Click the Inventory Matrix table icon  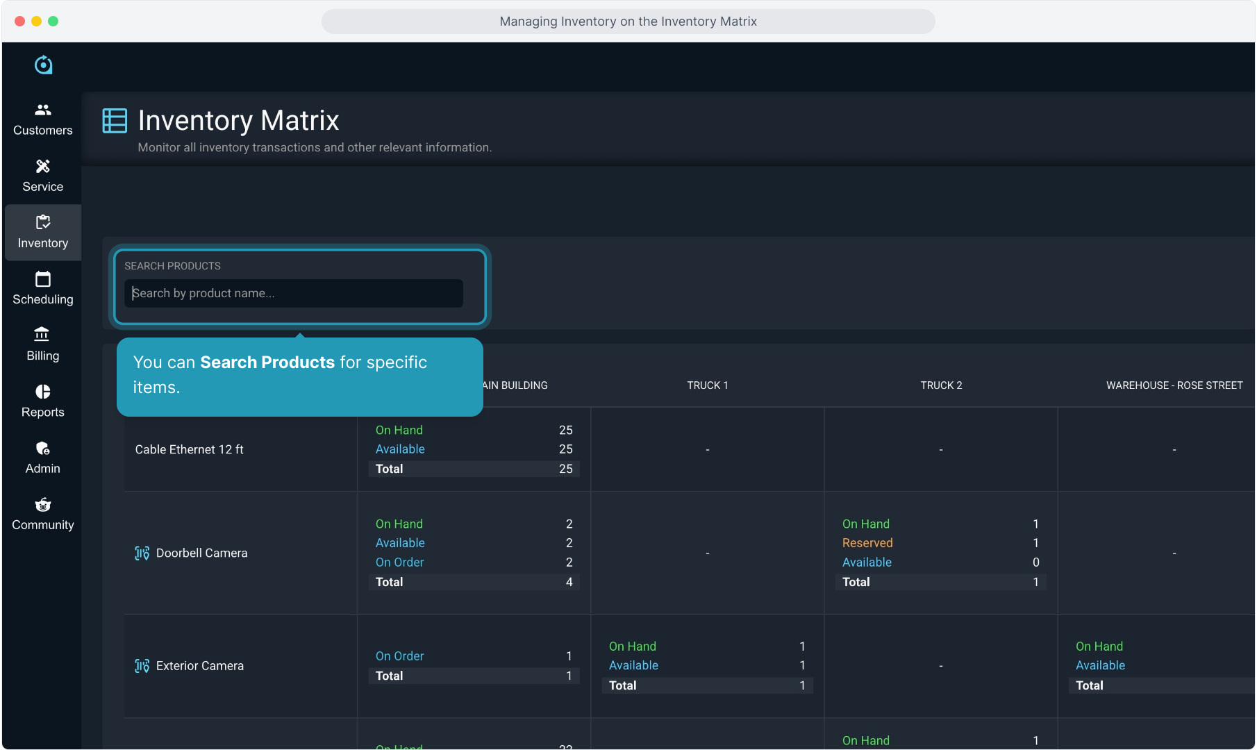tap(115, 121)
